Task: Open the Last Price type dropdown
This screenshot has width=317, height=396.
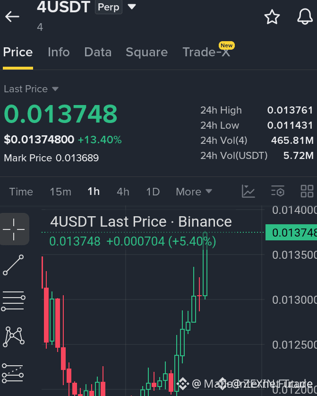Action: 31,89
